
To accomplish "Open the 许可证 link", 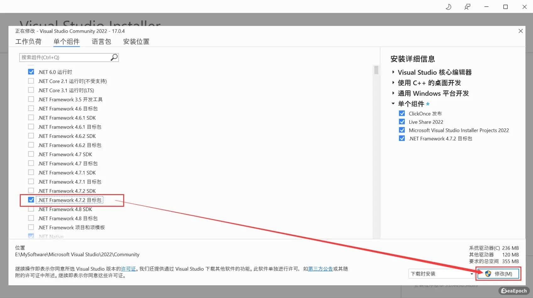I will 129,269.
